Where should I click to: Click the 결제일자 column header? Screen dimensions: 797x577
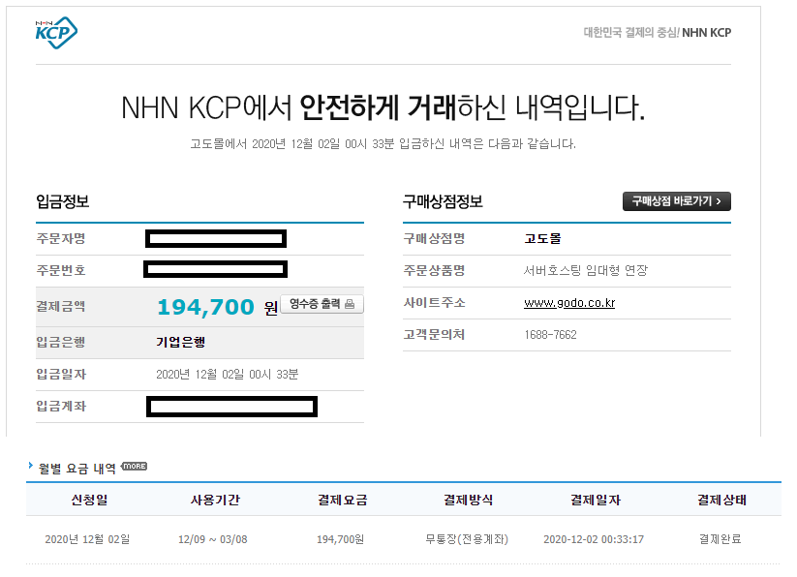(x=596, y=500)
